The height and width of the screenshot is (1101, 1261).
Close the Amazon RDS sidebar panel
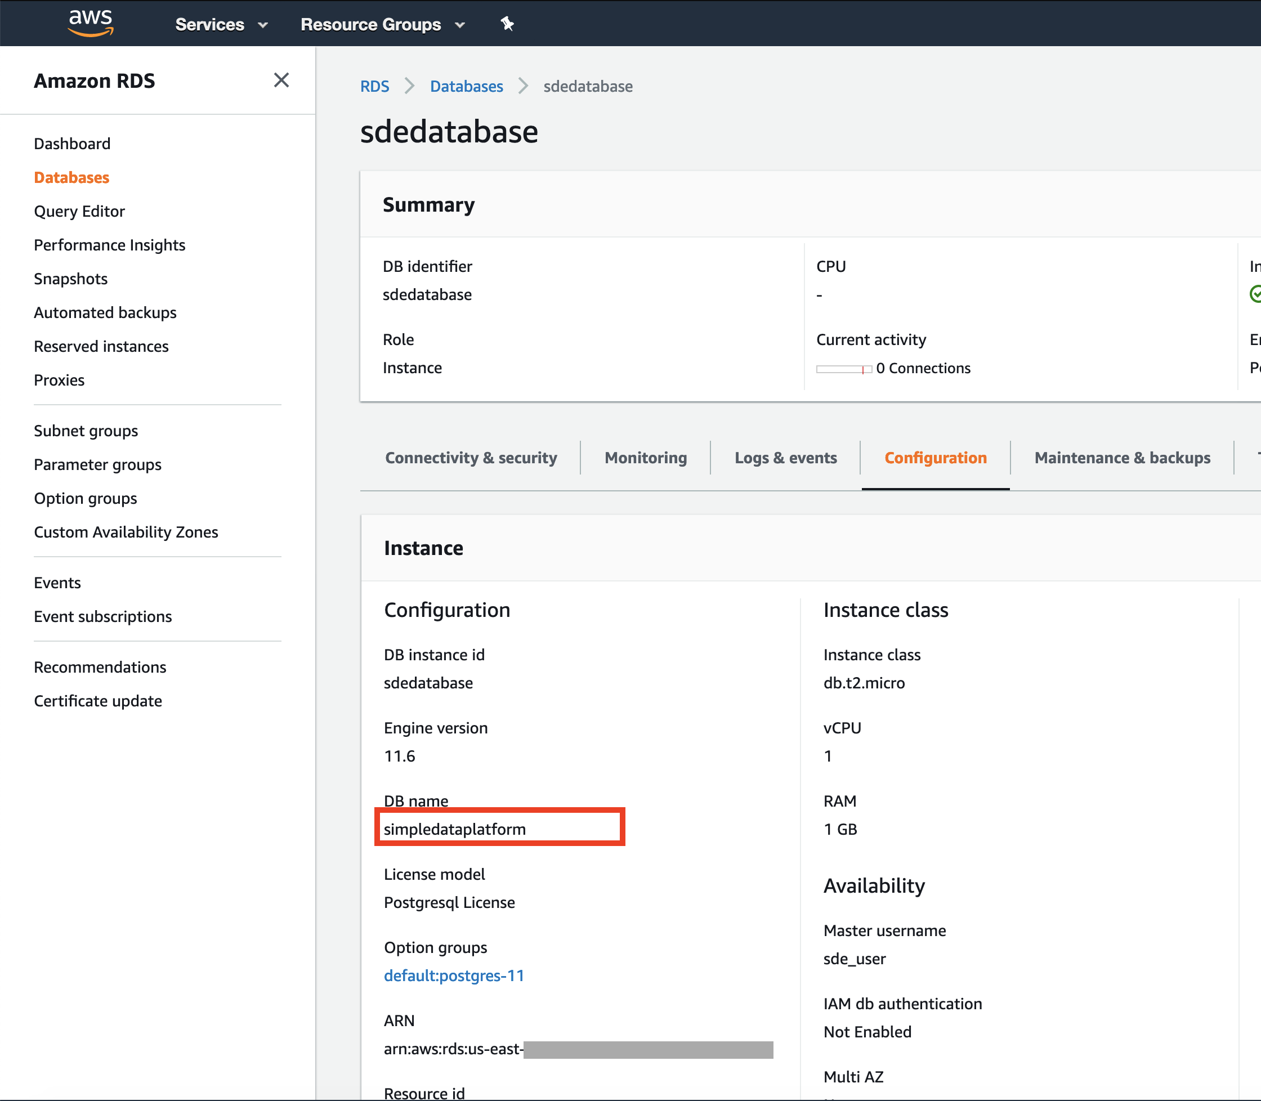[281, 80]
